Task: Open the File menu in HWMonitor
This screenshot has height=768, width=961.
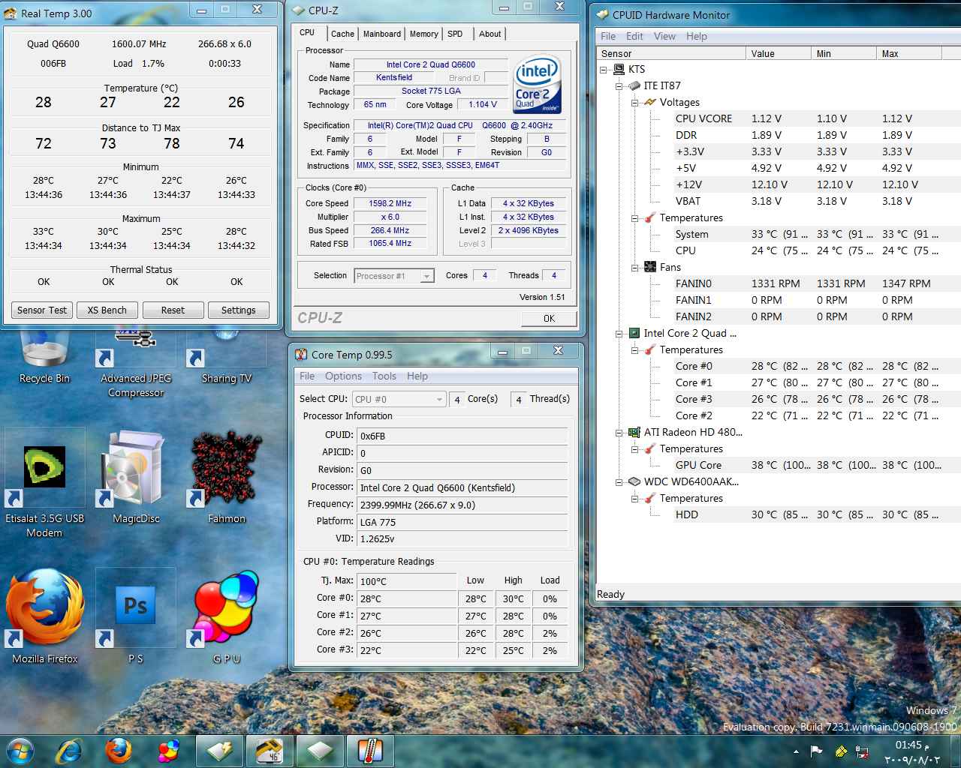Action: (x=608, y=36)
